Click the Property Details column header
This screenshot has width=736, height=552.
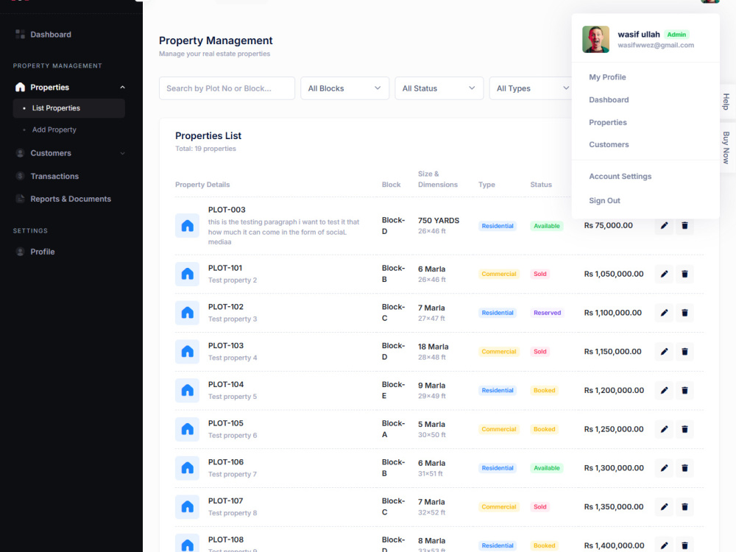pyautogui.click(x=202, y=185)
